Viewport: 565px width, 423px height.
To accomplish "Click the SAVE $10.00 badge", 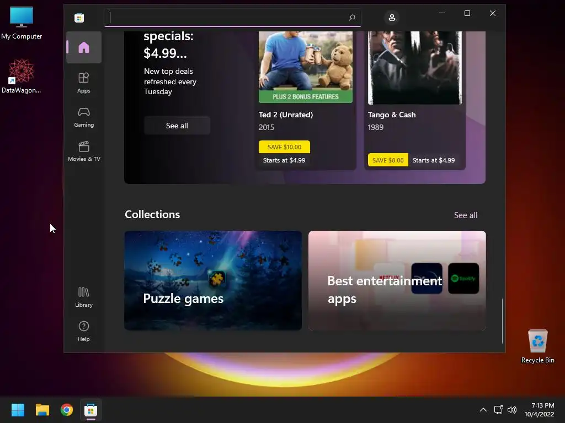I will pyautogui.click(x=284, y=147).
